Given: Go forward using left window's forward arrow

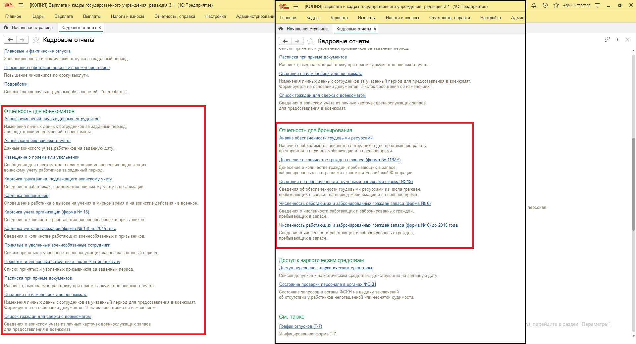Looking at the screenshot, I should (22, 40).
